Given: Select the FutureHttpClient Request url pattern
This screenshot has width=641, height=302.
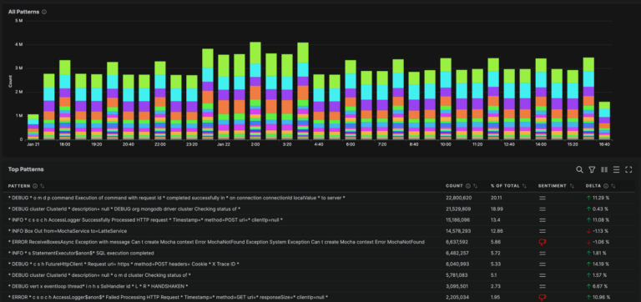Looking at the screenshot, I should pos(124,264).
